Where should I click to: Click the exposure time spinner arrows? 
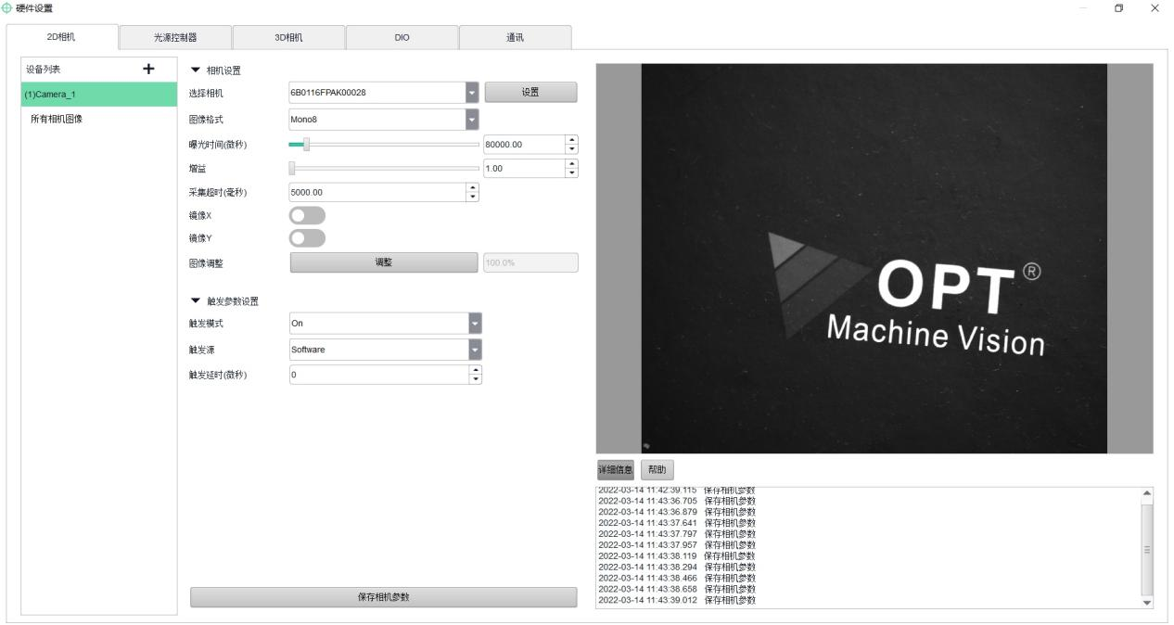571,144
